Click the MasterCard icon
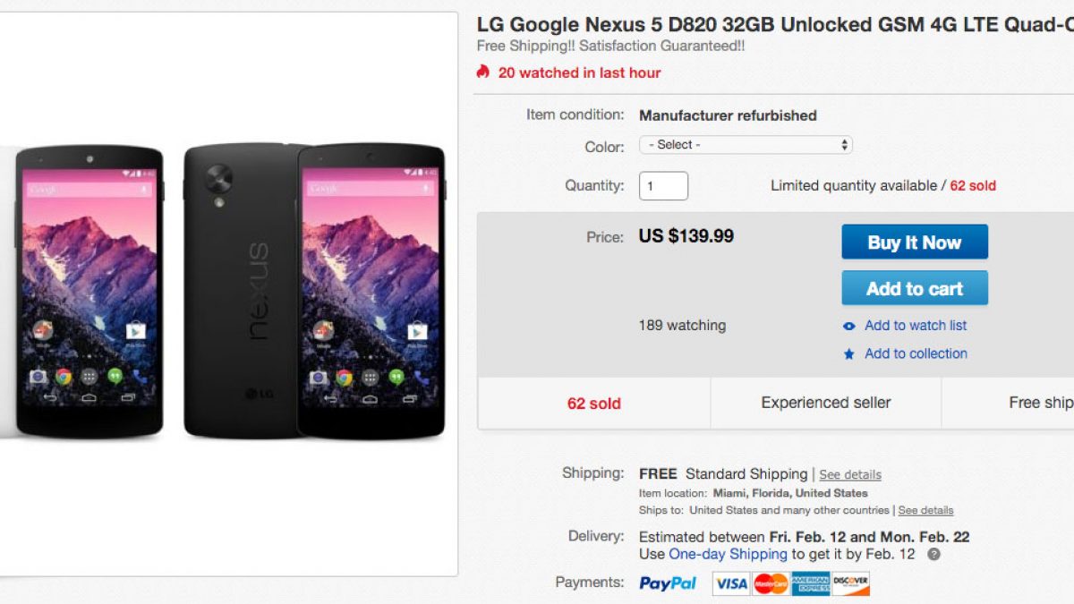This screenshot has width=1074, height=604. [771, 583]
